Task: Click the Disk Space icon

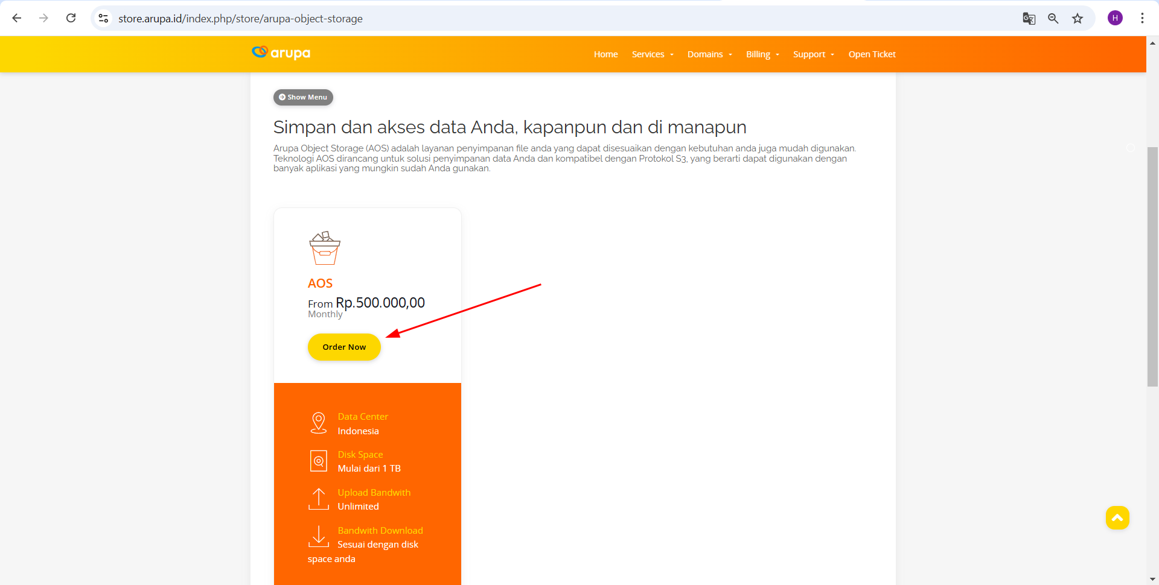Action: 319,461
